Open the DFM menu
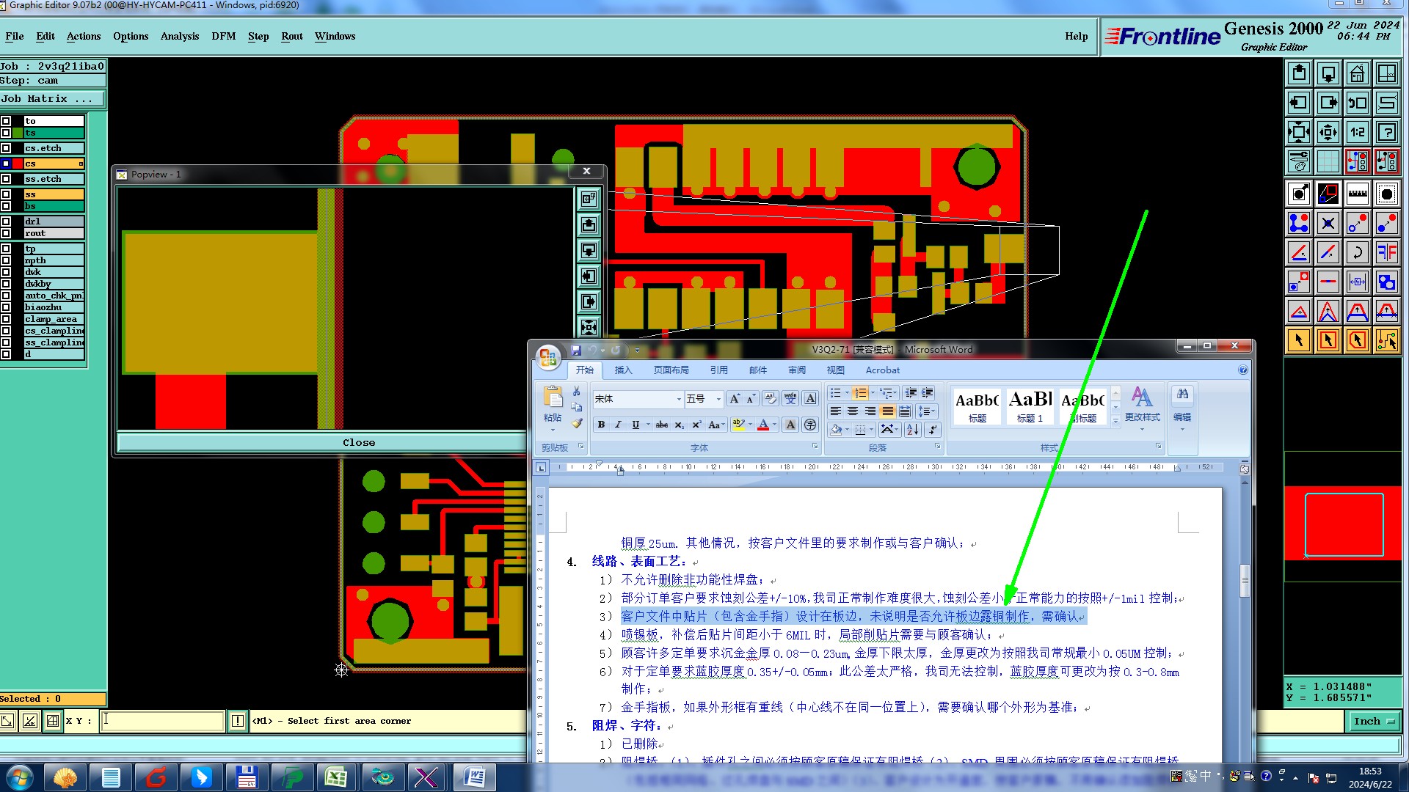1409x792 pixels. click(x=223, y=36)
